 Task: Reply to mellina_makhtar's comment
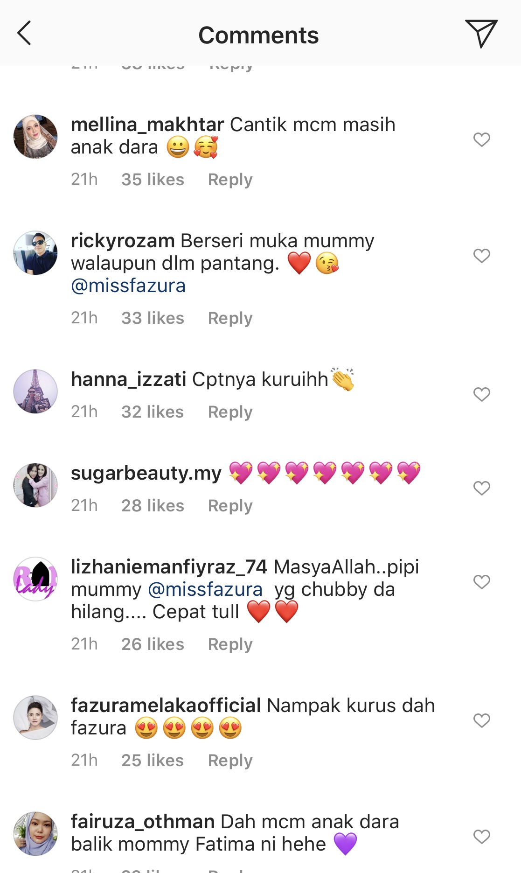click(x=230, y=180)
